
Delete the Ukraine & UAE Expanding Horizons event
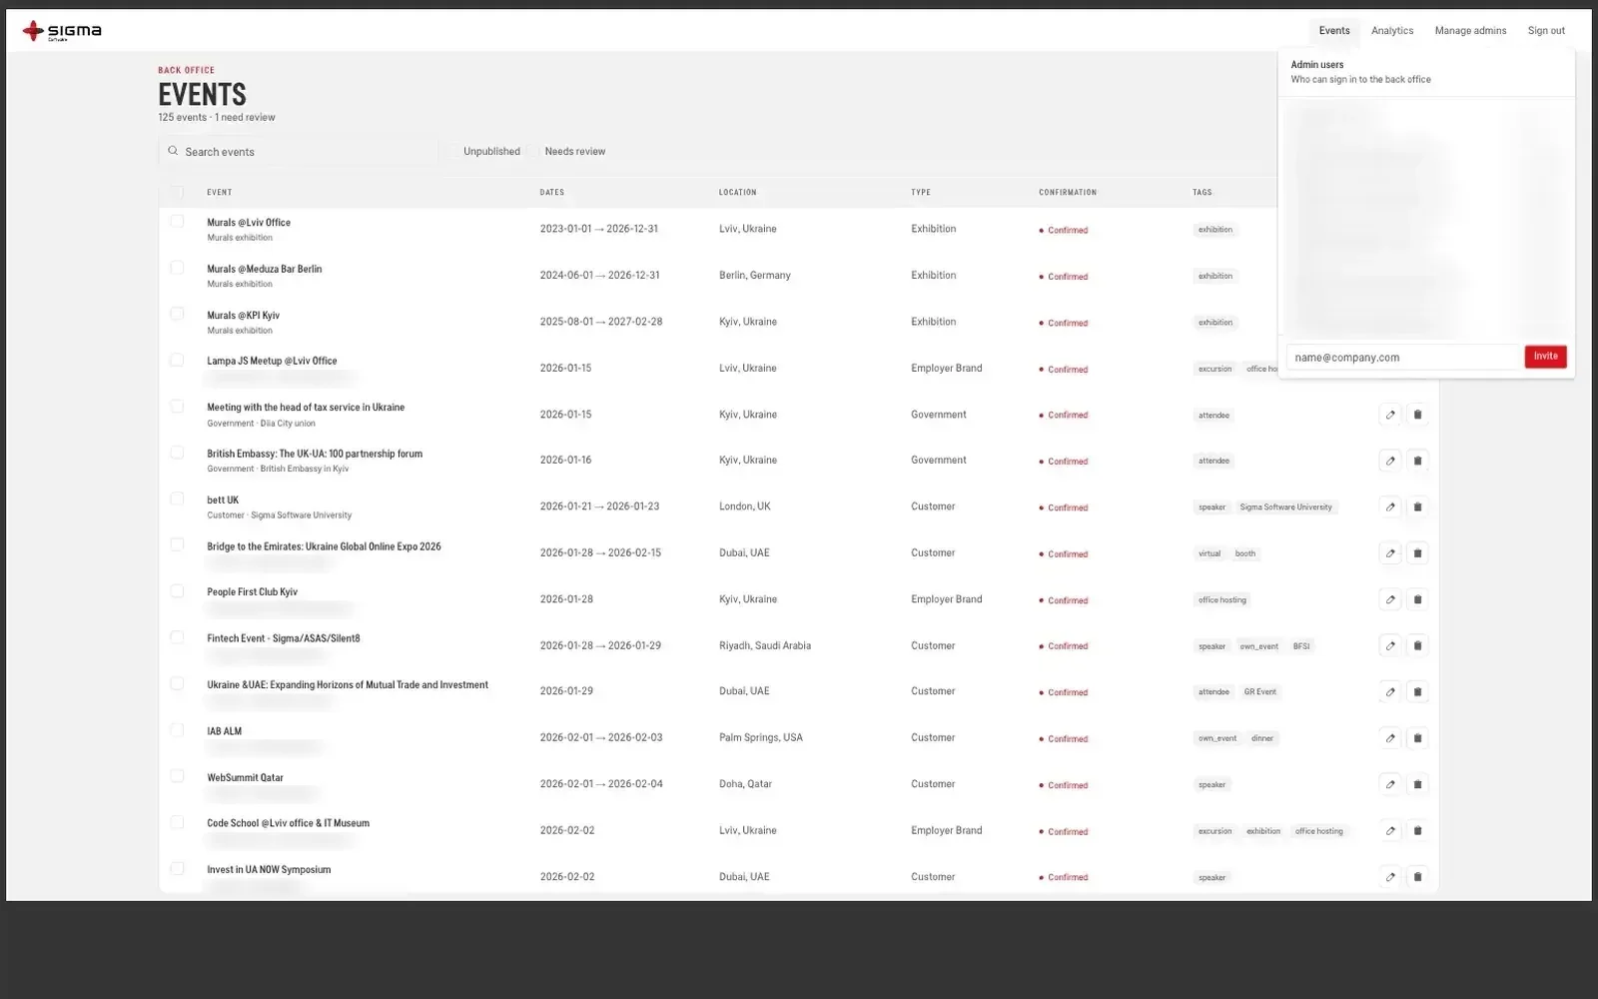coord(1417,691)
